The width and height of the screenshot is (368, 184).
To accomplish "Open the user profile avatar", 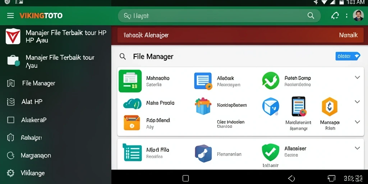I will 358,16.
